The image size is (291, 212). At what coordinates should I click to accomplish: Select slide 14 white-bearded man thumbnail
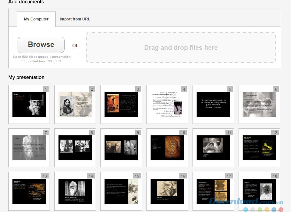[75, 191]
